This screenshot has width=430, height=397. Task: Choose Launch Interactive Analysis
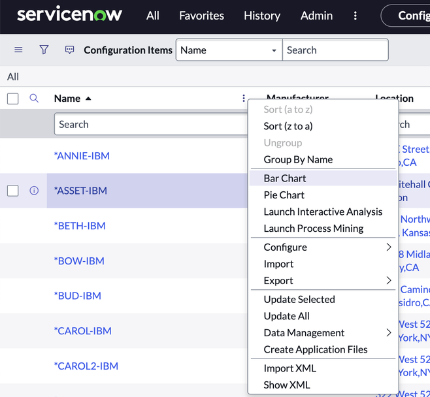[323, 212]
